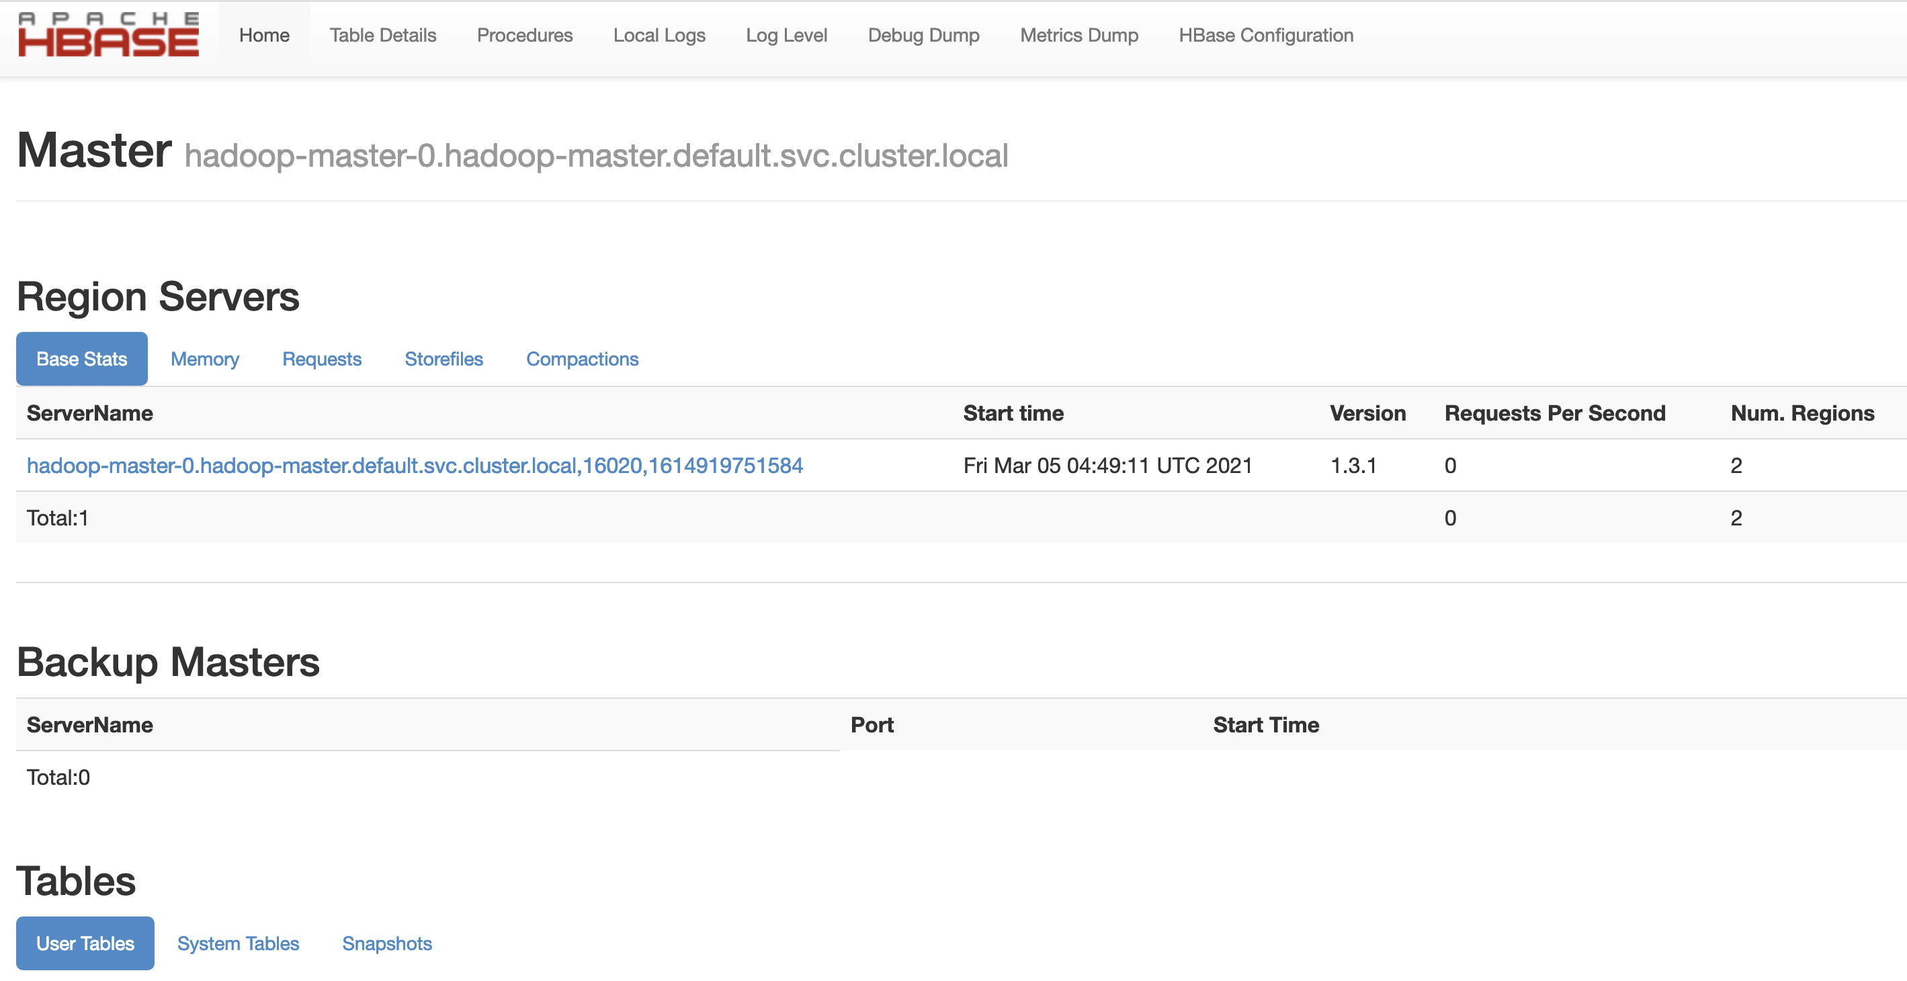The image size is (1907, 981).
Task: Switch to the Memory tab
Action: pos(204,359)
